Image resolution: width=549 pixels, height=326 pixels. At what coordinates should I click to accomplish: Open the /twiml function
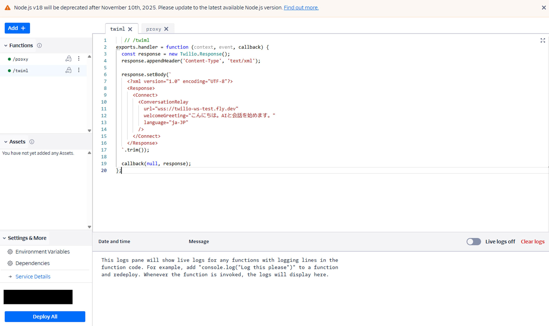point(20,71)
